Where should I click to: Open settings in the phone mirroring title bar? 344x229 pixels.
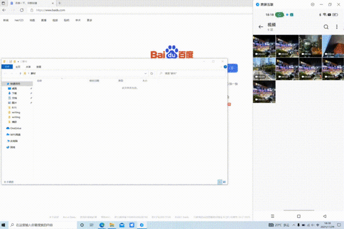[312, 4]
